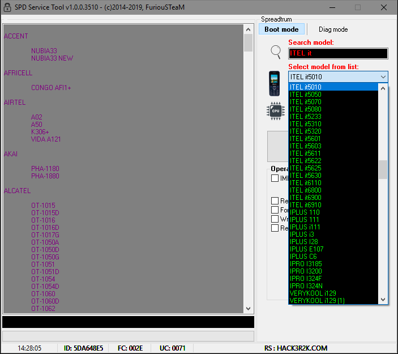Click up arrow of brand log scrollbar

click(x=248, y=29)
